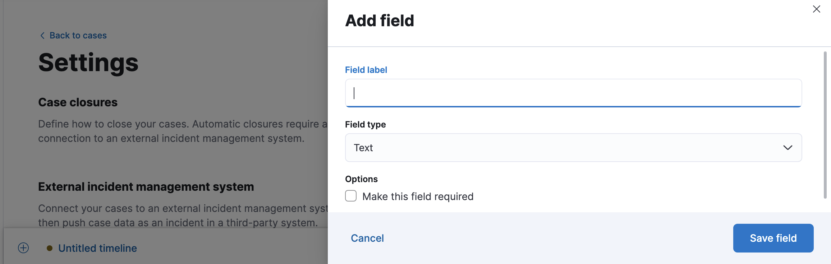The width and height of the screenshot is (831, 264).
Task: Click the "Field label" heading text
Action: 366,70
